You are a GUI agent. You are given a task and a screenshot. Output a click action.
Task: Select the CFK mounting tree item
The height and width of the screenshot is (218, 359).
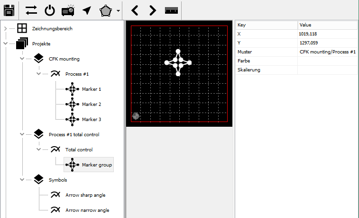[x=64, y=59]
